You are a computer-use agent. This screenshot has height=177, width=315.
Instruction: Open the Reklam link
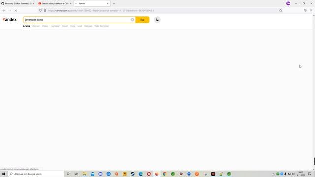(x=88, y=26)
